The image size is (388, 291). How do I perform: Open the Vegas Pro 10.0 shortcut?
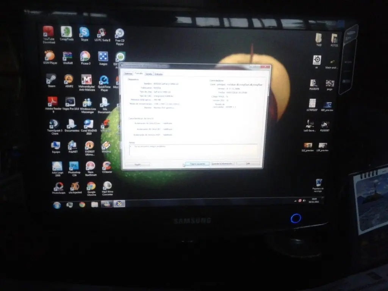pos(70,103)
